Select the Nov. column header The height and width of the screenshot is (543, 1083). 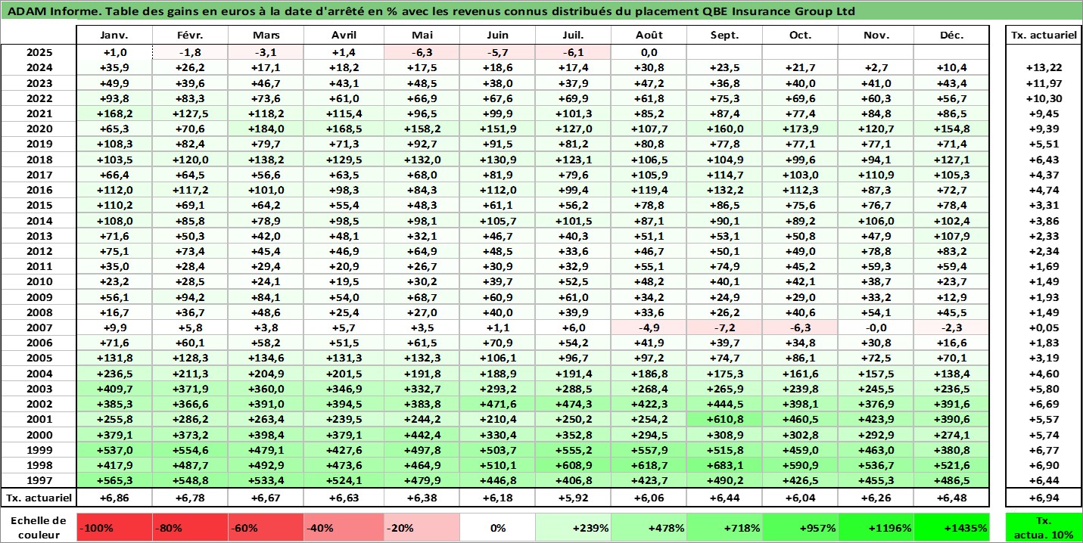coord(876,36)
